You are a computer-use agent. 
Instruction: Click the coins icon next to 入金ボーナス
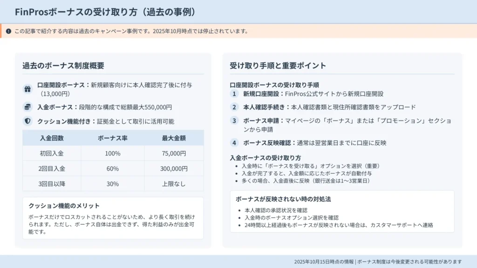27,107
